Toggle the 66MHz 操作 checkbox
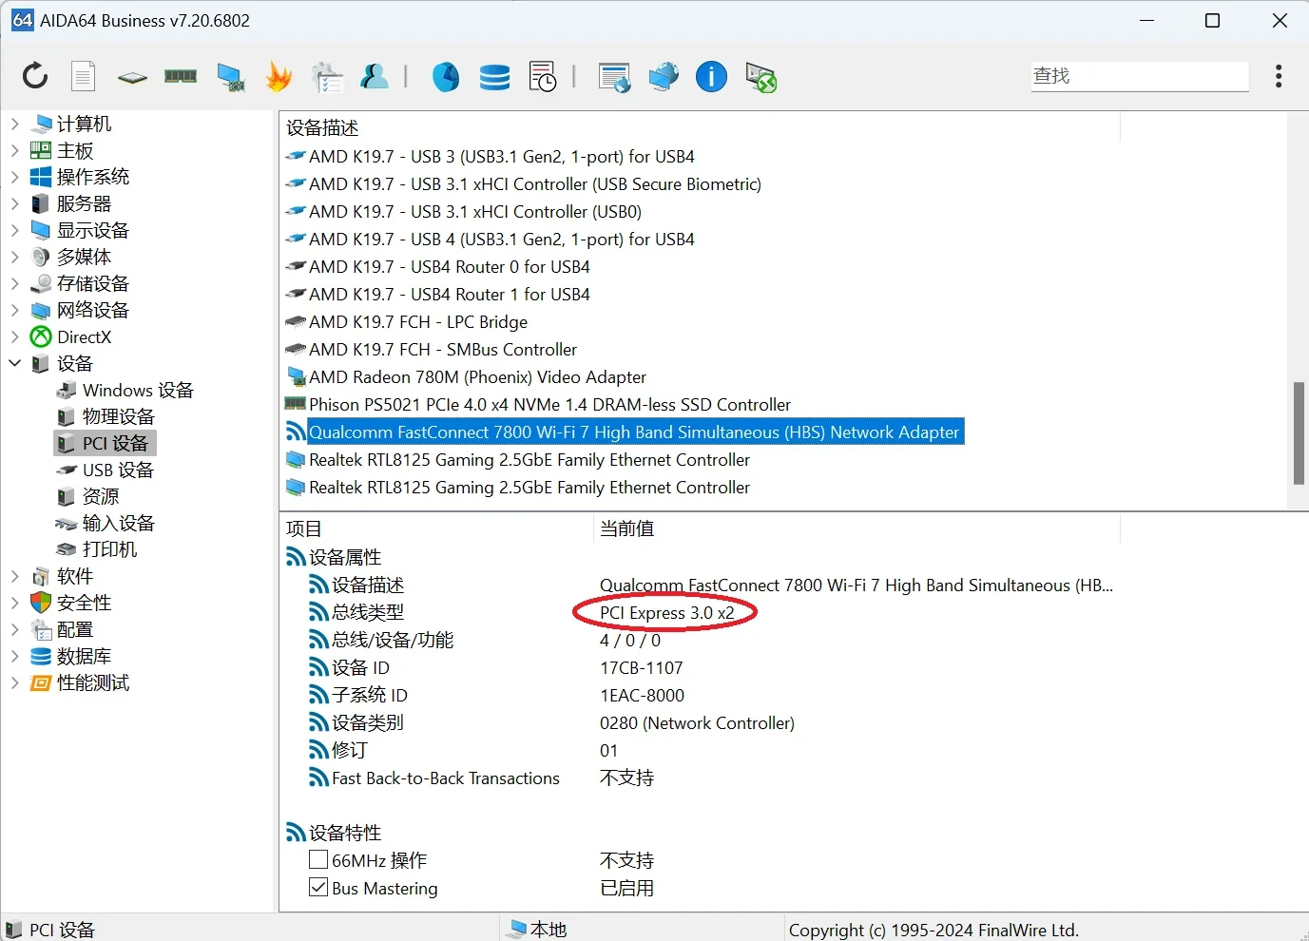 (x=318, y=860)
